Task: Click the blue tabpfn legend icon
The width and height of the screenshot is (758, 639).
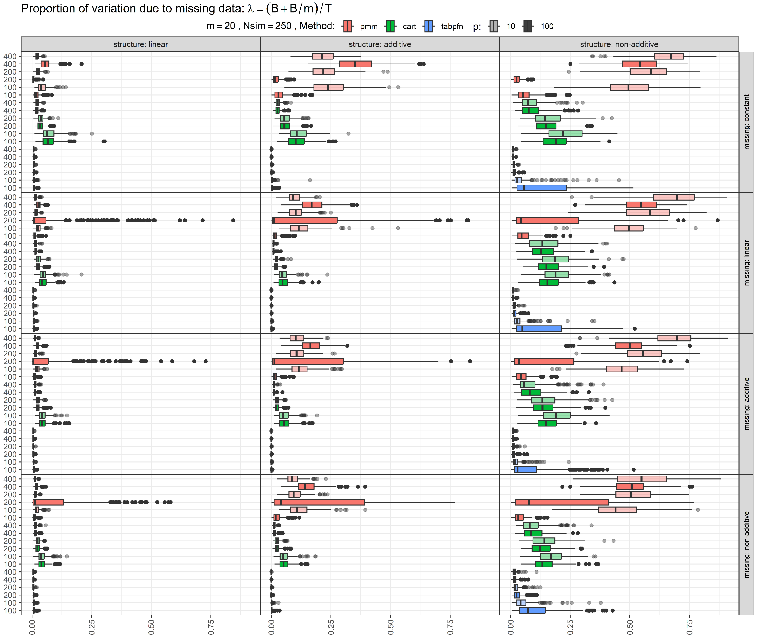Action: pyautogui.click(x=429, y=26)
